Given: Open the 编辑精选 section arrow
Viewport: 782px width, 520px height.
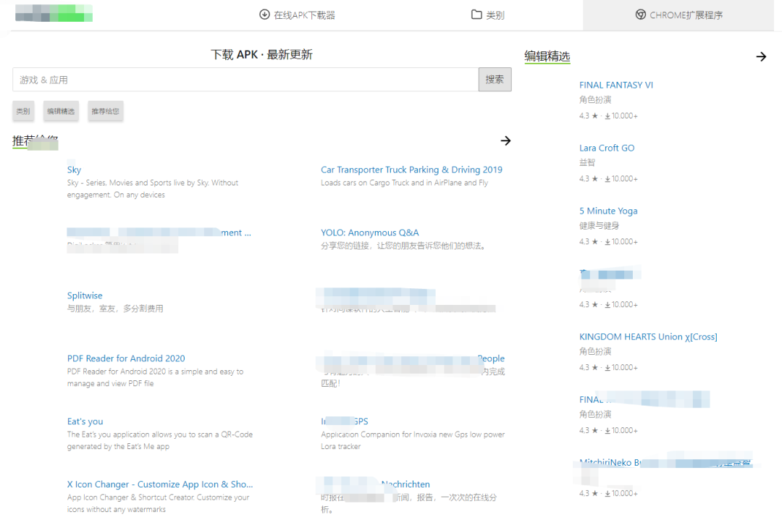Looking at the screenshot, I should coord(761,56).
